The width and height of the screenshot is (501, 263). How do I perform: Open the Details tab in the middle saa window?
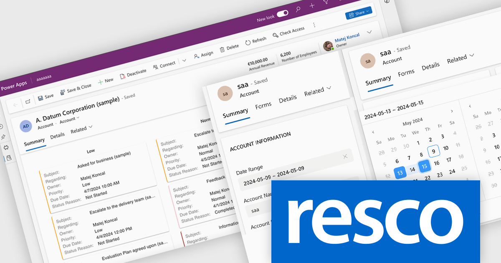tap(288, 99)
